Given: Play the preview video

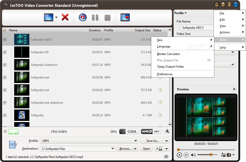Looking at the screenshot, I should tap(179, 155).
